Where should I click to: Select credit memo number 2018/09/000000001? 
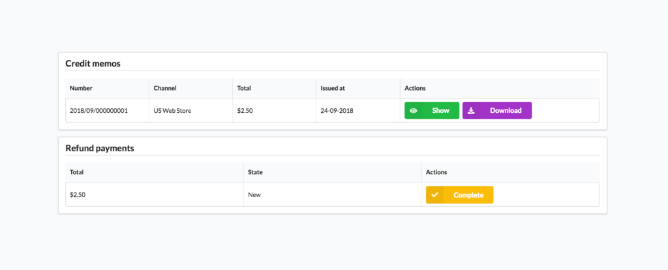[x=99, y=110]
